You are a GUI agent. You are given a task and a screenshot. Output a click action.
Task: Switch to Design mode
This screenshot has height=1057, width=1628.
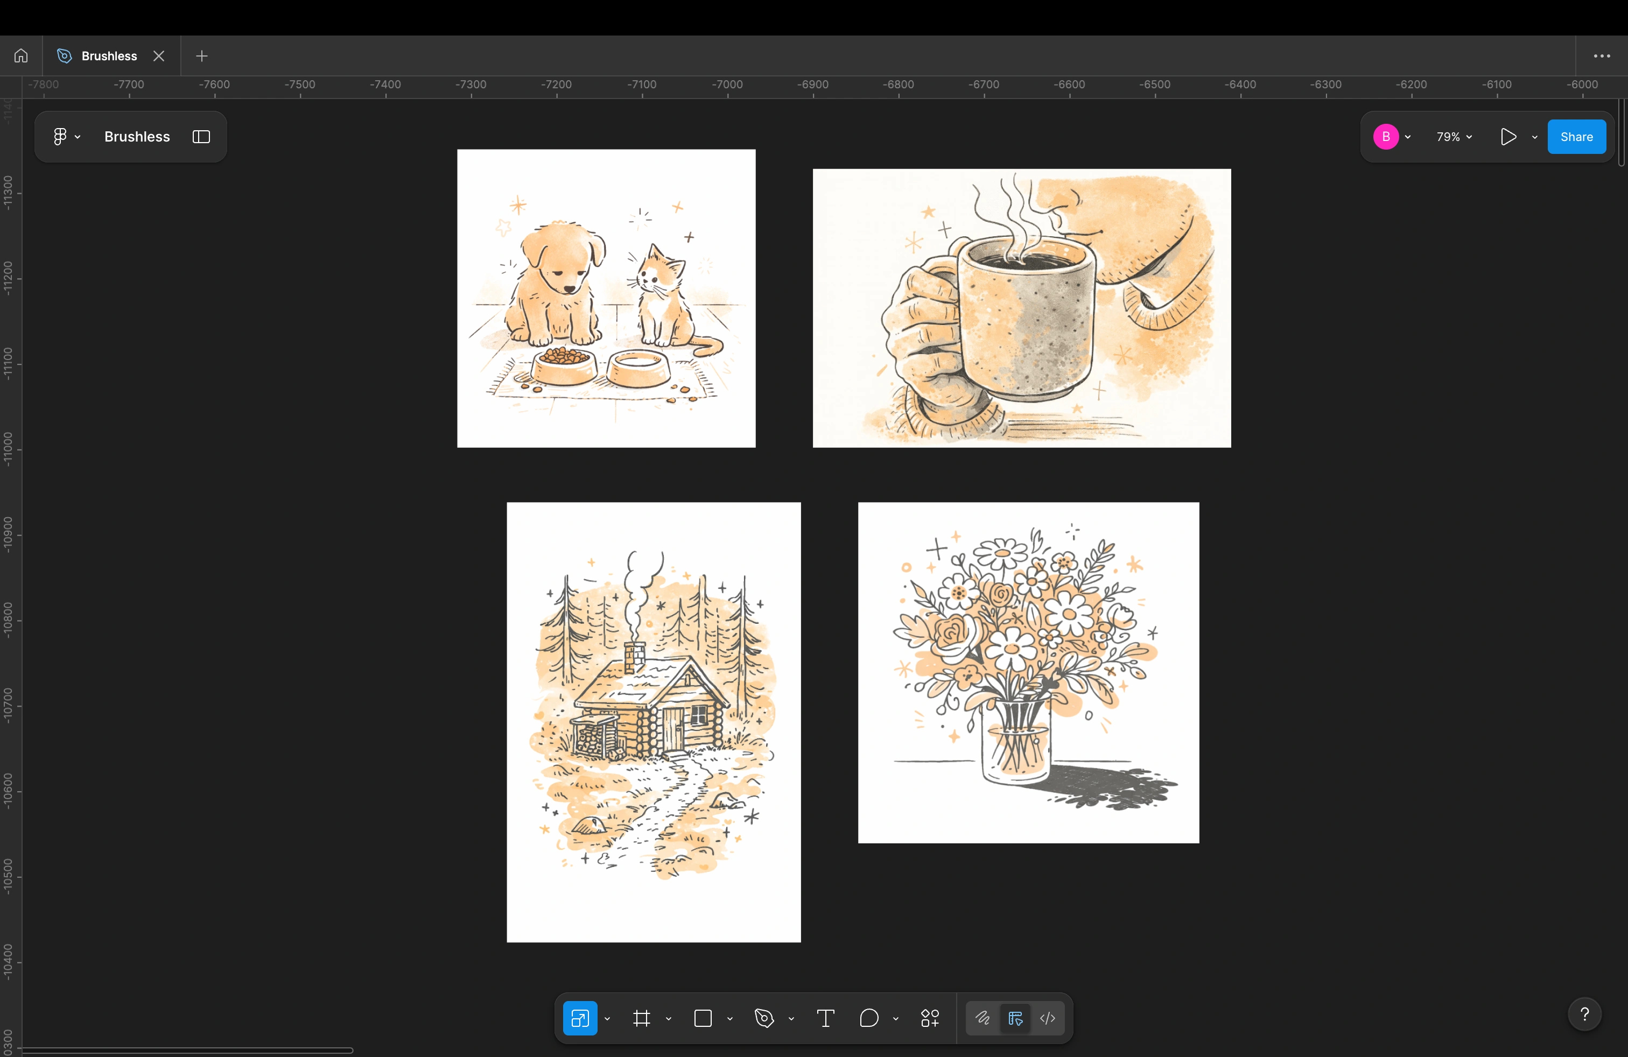(1015, 1019)
